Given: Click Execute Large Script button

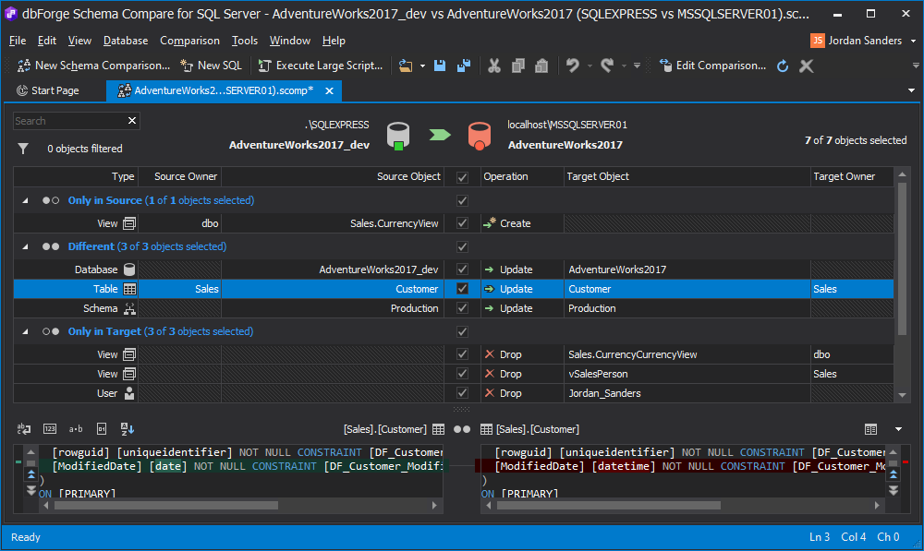Looking at the screenshot, I should tap(320, 66).
